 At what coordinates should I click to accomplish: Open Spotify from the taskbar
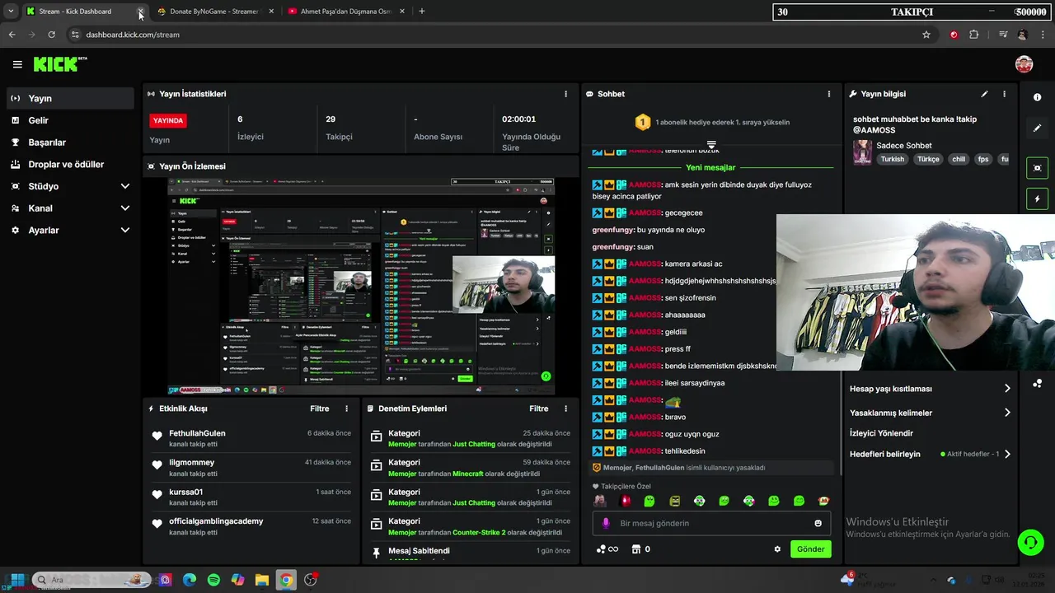point(213,580)
